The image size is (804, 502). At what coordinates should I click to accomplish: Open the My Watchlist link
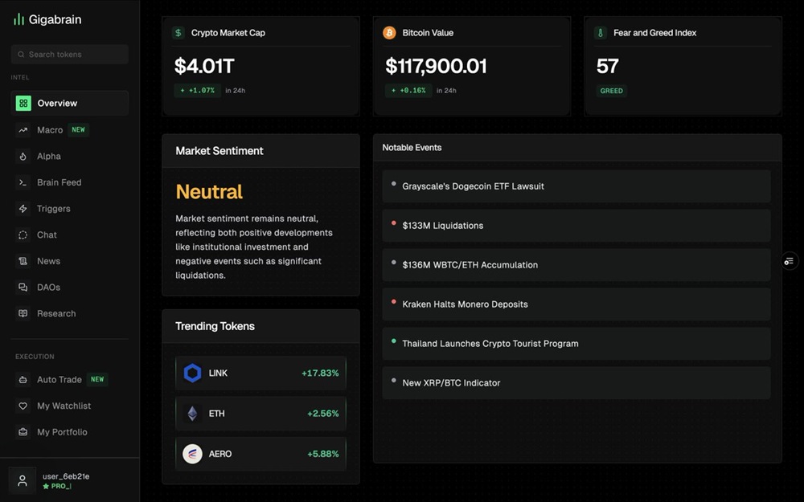(x=64, y=406)
